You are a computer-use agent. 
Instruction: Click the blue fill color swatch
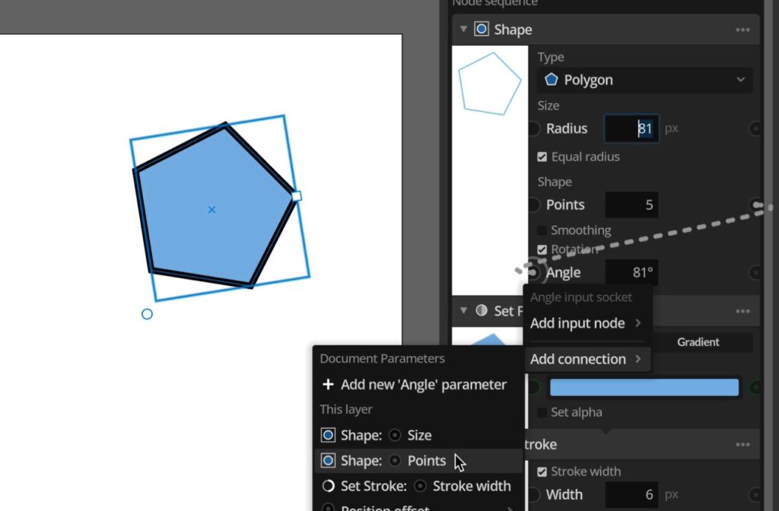(644, 388)
